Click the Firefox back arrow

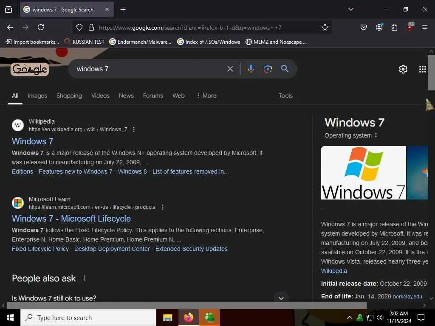pos(10,27)
